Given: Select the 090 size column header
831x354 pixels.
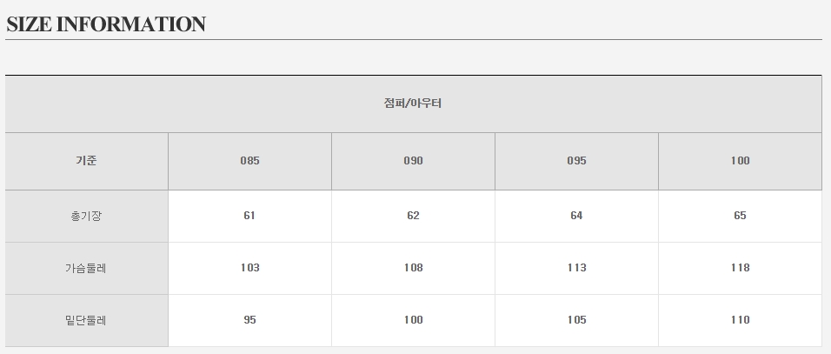Looking at the screenshot, I should click(x=413, y=161).
